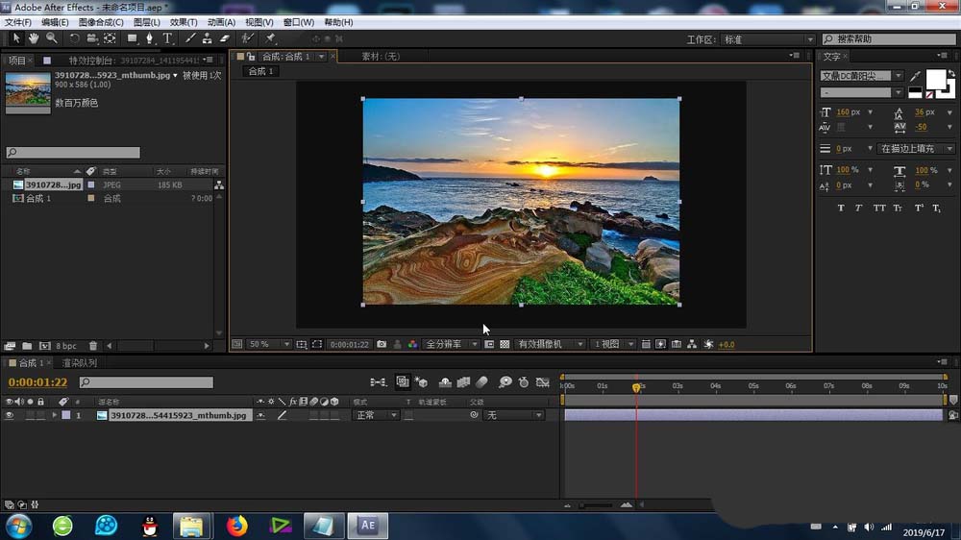Toggle the lock switch on layer 1
Image resolution: width=961 pixels, height=540 pixels.
(41, 416)
